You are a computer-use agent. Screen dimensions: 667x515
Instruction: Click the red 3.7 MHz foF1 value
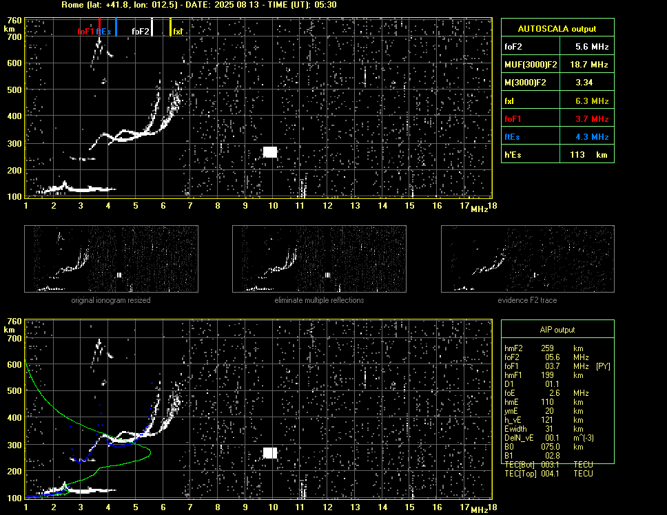coord(592,119)
